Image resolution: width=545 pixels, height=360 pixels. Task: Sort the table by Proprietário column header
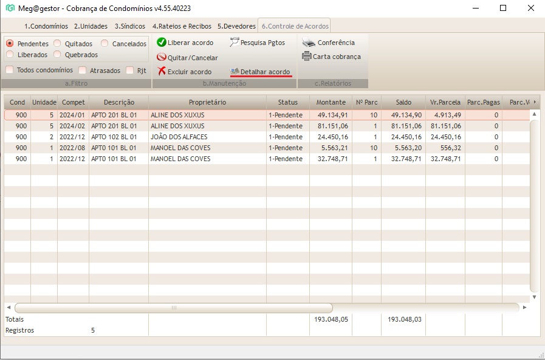207,102
